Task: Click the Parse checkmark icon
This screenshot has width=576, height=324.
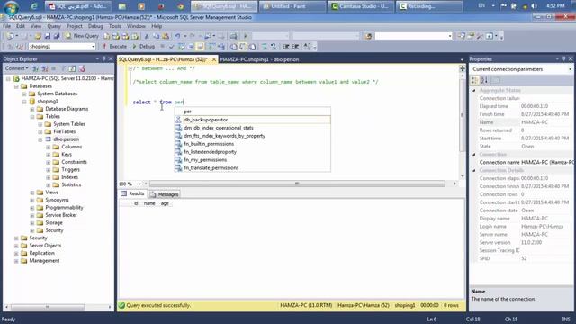Action: [171, 47]
